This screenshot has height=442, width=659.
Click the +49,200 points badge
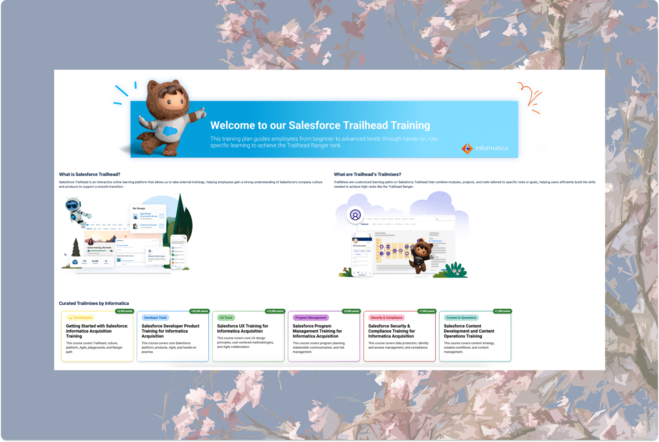tap(199, 311)
